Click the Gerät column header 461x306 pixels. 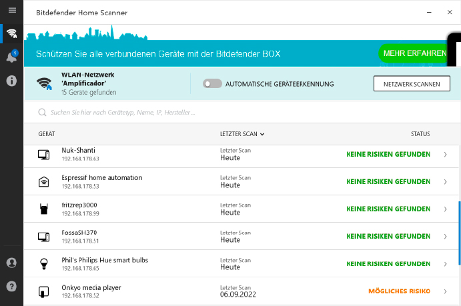pos(47,134)
